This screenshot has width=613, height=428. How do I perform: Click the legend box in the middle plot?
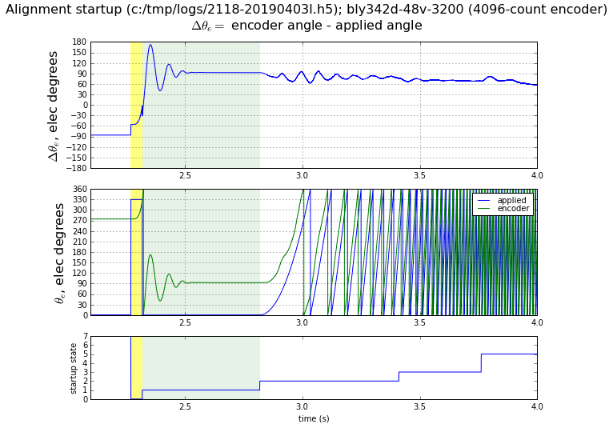[x=503, y=204]
